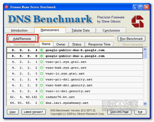View the Conclusions tab
This screenshot has width=154, height=122.
[111, 30]
